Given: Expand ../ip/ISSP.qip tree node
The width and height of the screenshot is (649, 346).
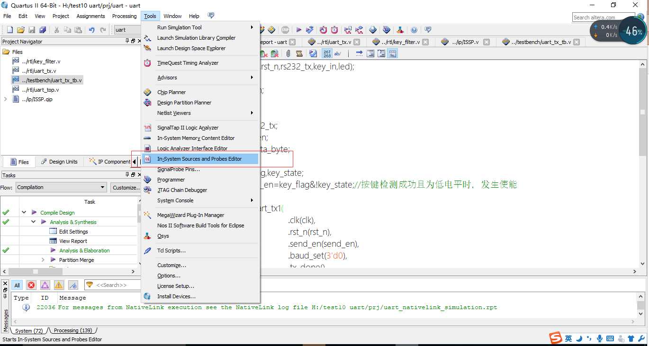Looking at the screenshot, I should click(x=5, y=99).
